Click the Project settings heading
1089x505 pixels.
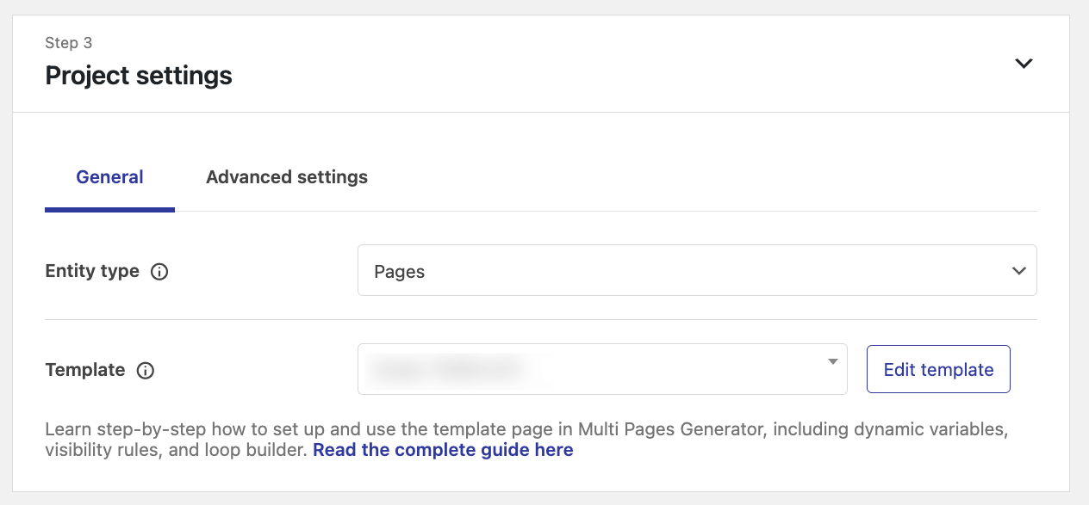pos(139,76)
